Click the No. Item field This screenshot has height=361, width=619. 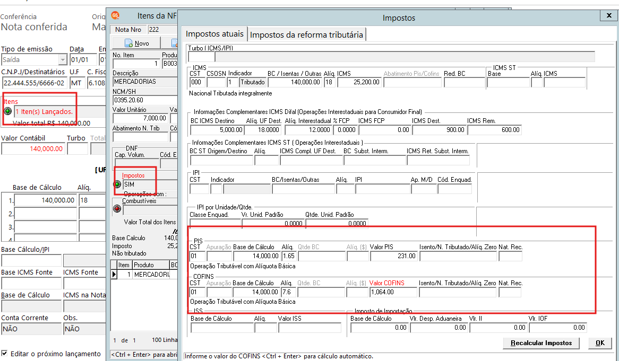(x=136, y=64)
